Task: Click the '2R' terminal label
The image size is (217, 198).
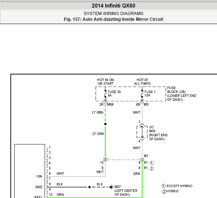Action: point(101,105)
